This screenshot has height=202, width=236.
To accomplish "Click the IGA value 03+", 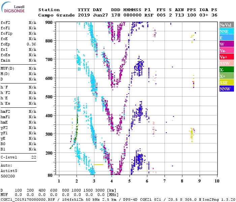I will 204,15.
